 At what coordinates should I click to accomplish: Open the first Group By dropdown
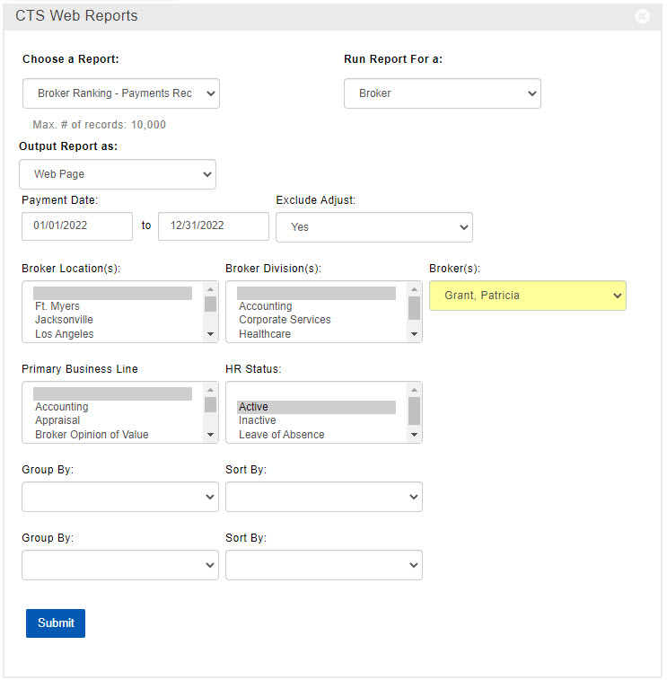pos(119,496)
